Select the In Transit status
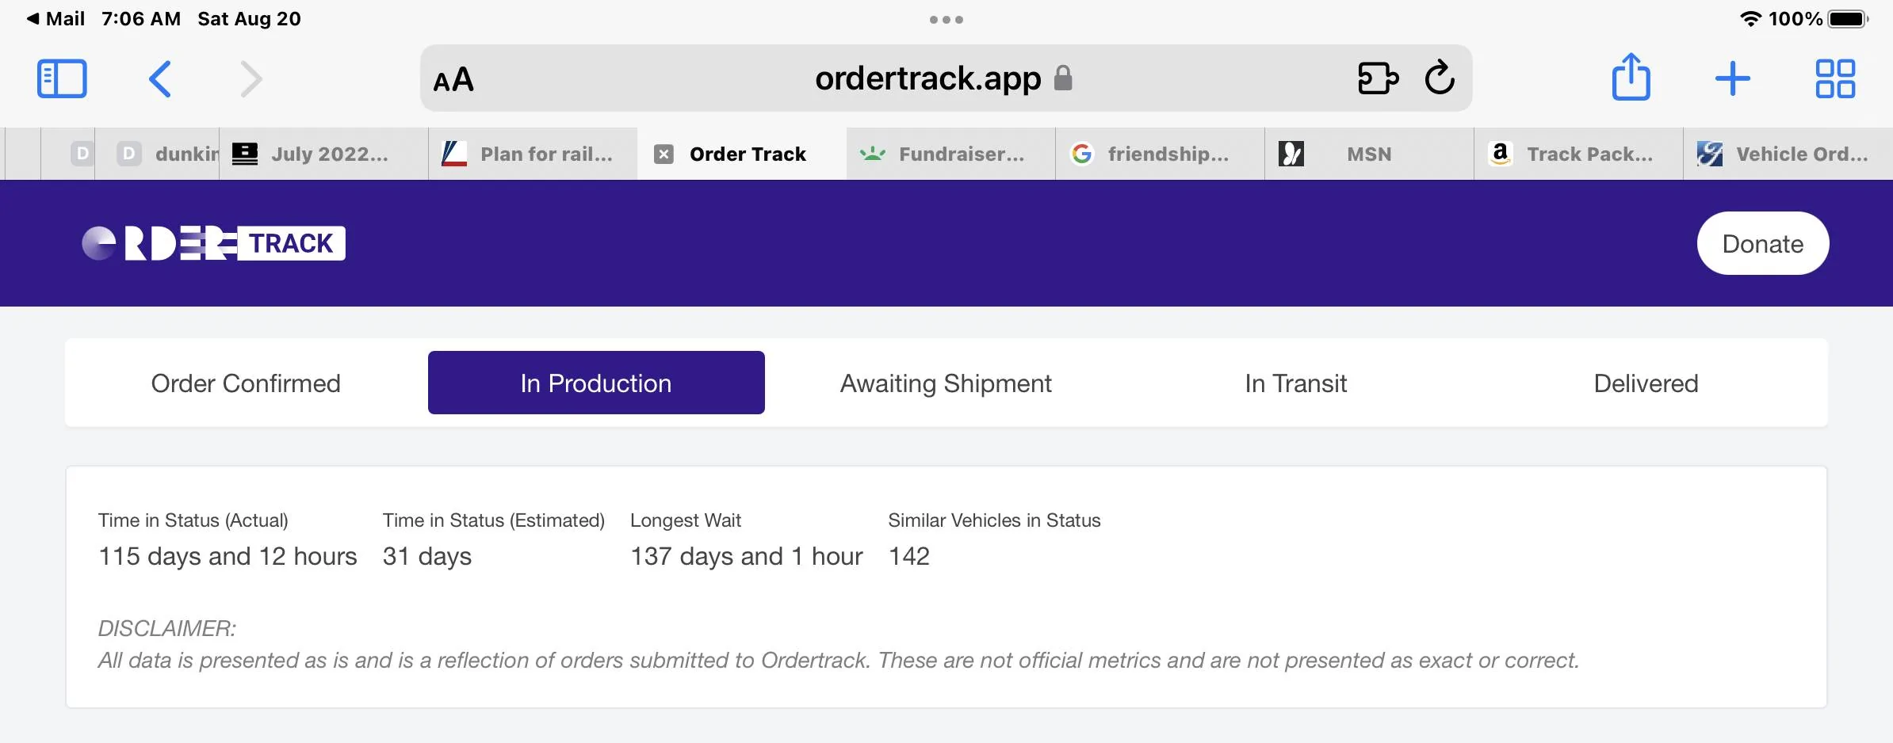 [x=1295, y=383]
